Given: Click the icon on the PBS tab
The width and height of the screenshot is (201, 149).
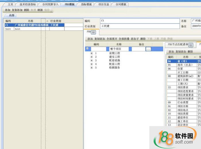Looking at the screenshot, I should pos(93,32).
